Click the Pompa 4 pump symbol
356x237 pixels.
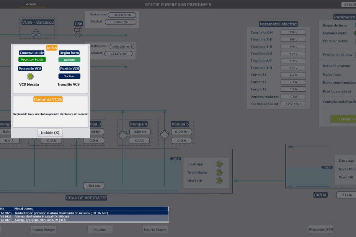click(x=123, y=135)
